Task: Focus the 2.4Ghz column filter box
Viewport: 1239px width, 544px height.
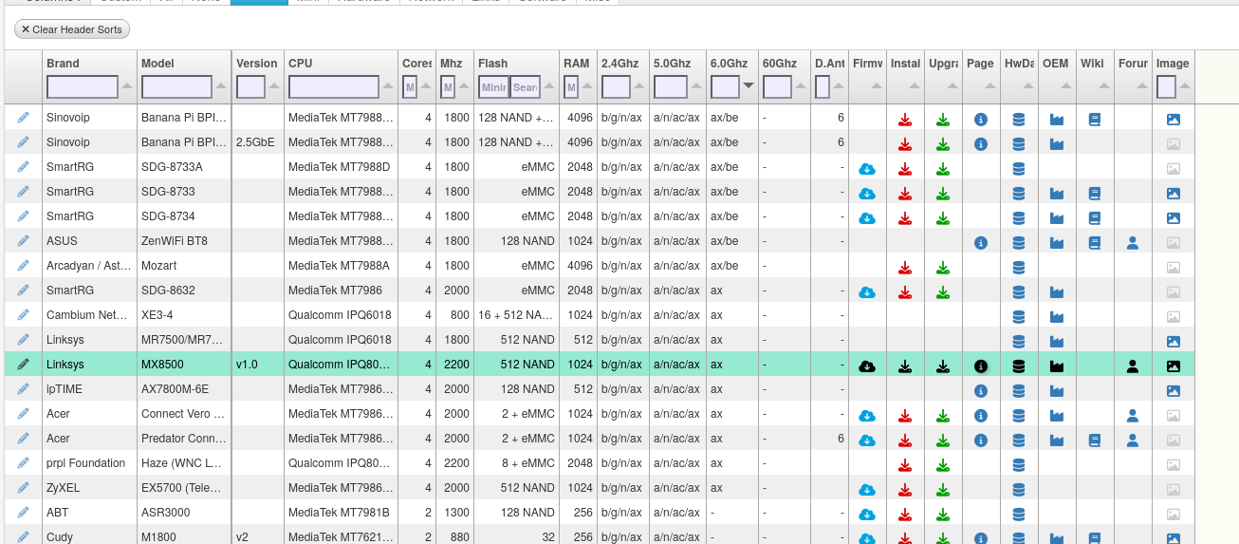Action: click(x=616, y=87)
